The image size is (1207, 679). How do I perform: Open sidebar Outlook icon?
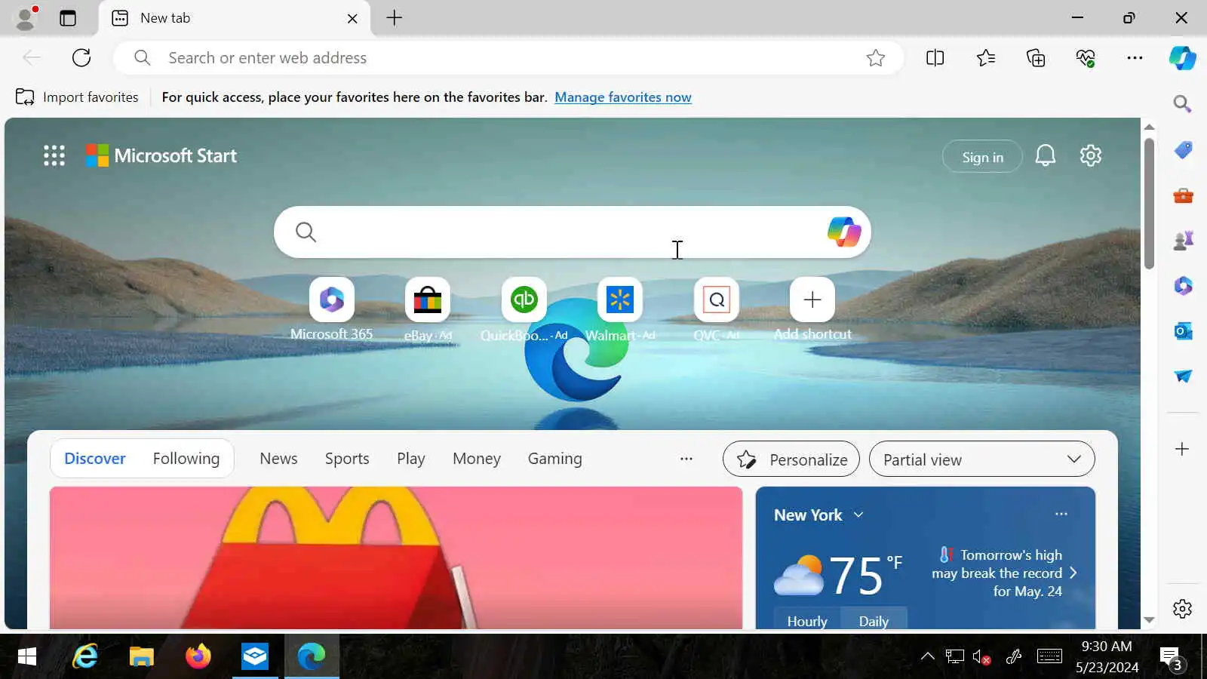1183,331
